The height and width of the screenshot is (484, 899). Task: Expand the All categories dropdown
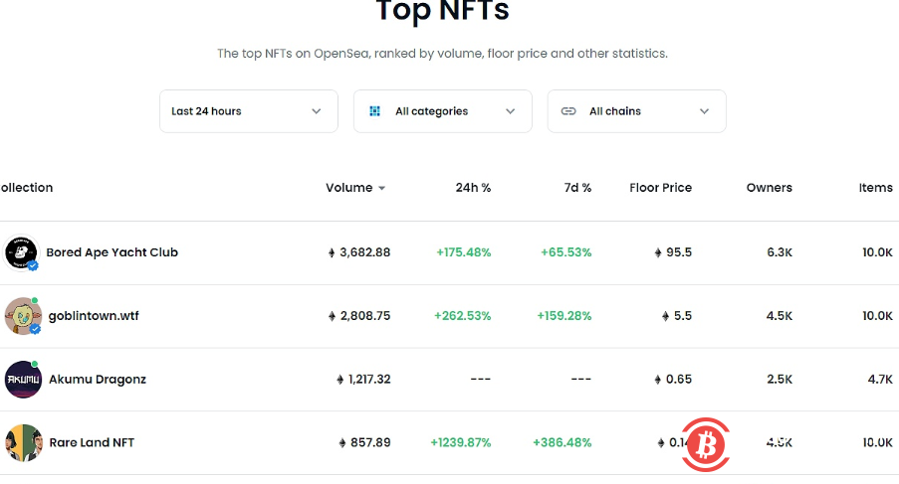click(x=442, y=111)
